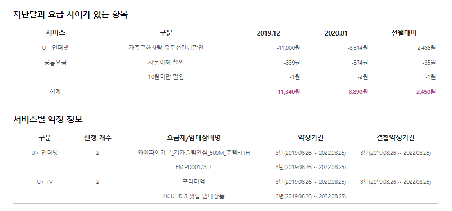Select the 2019.12 column header
Viewport: 452px width, 211px height.
268,33
